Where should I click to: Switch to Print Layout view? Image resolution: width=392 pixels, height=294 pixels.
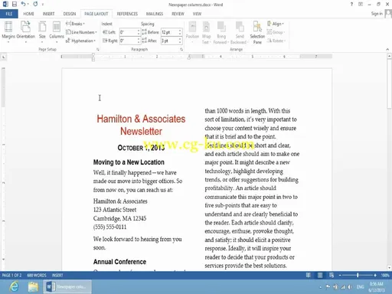pos(320,275)
